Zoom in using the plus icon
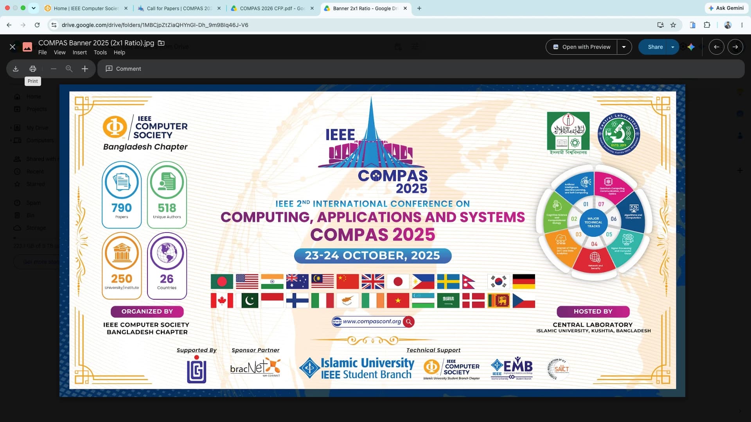Viewport: 751px width, 422px height. (85, 69)
